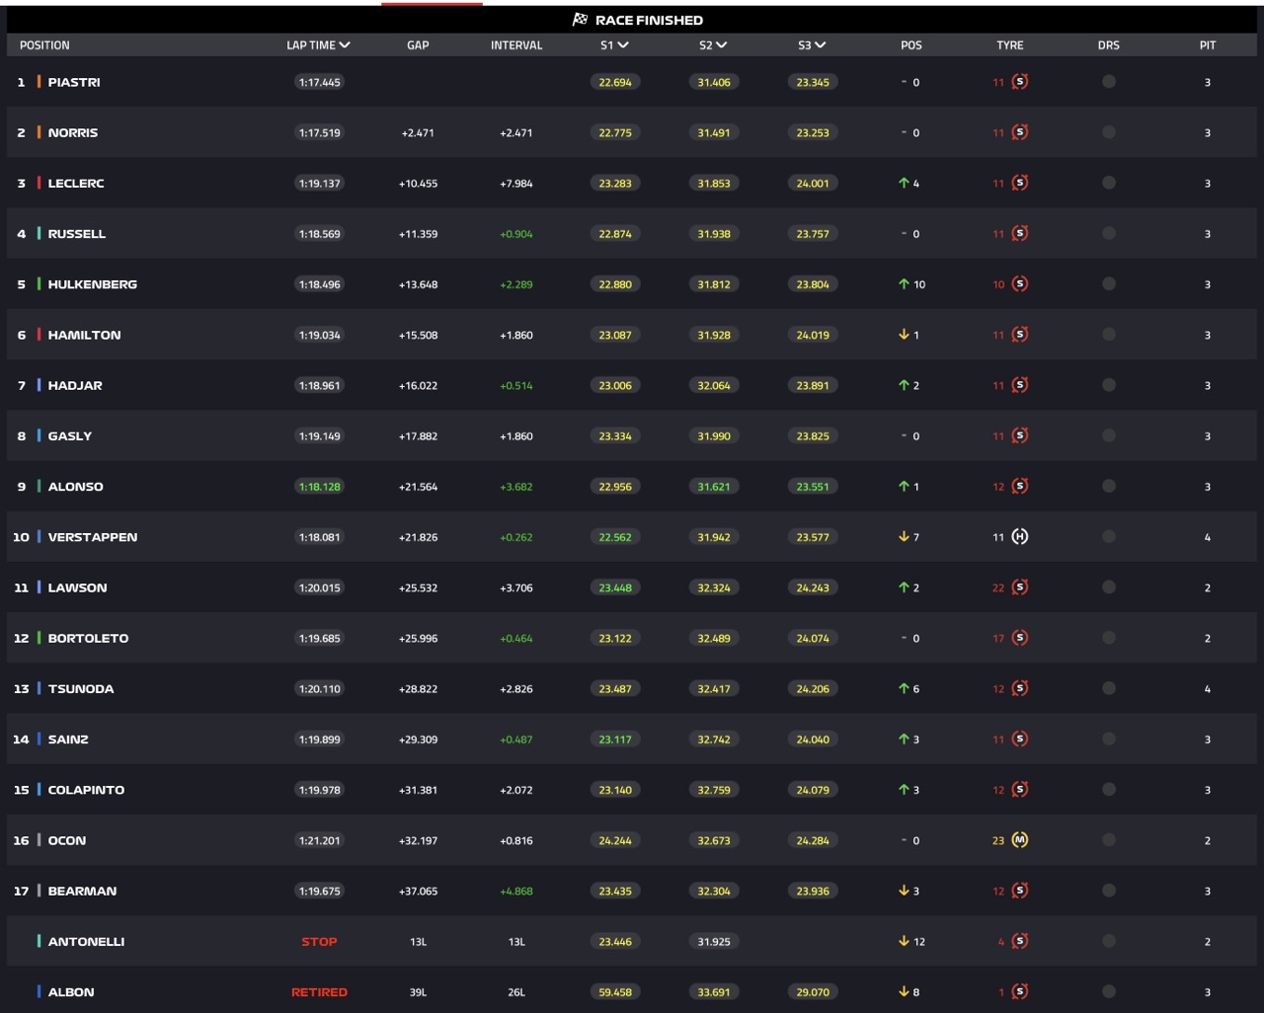Viewport: 1264px width, 1013px height.
Task: Click the DRS indicator dot for Piastri
Action: (x=1109, y=82)
